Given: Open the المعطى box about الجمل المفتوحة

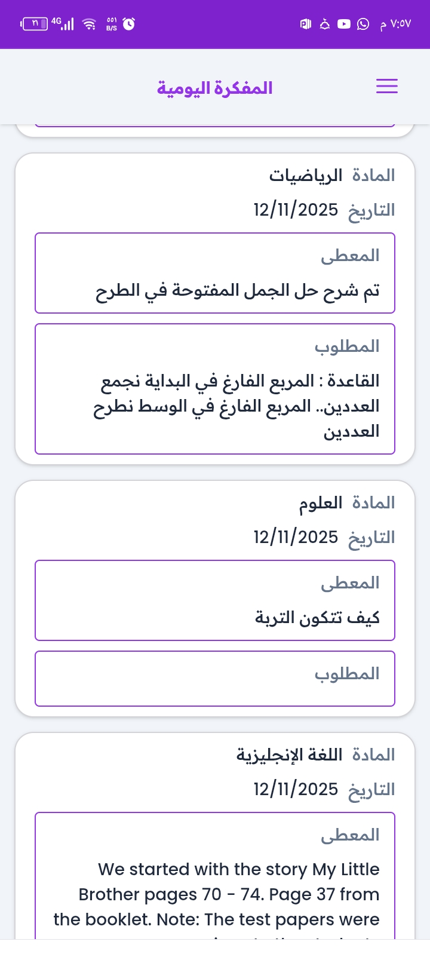Looking at the screenshot, I should 215,273.
